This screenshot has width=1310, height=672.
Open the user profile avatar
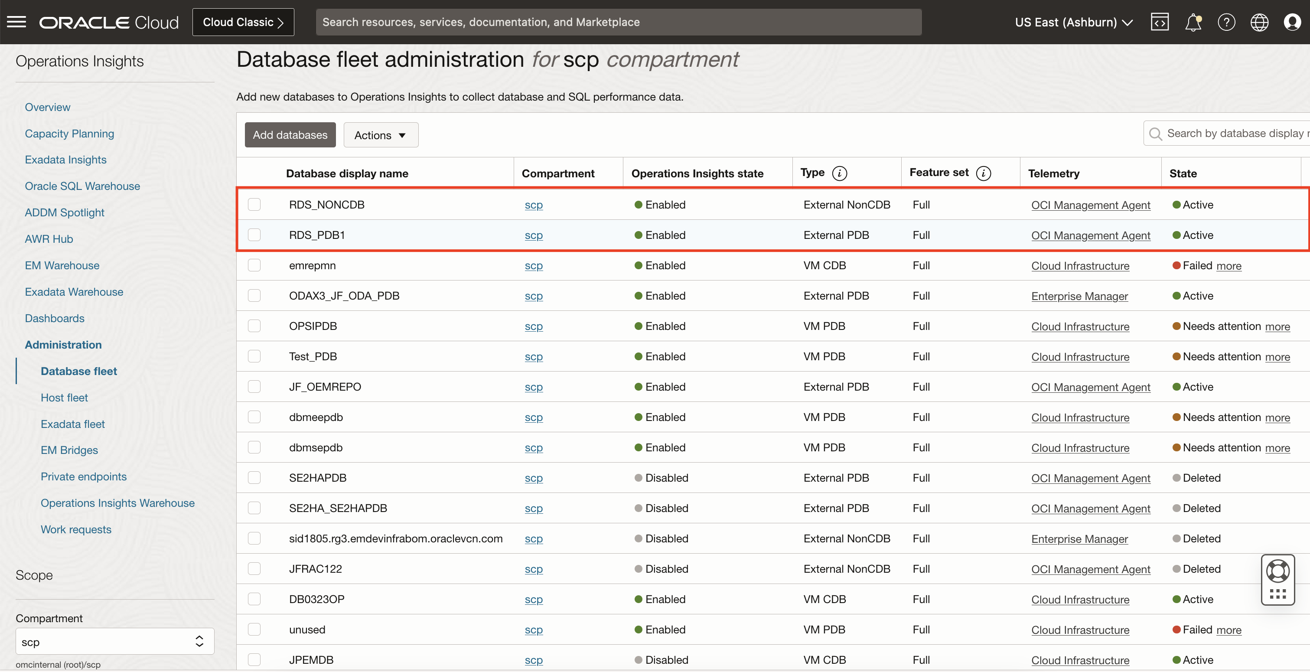click(1292, 22)
